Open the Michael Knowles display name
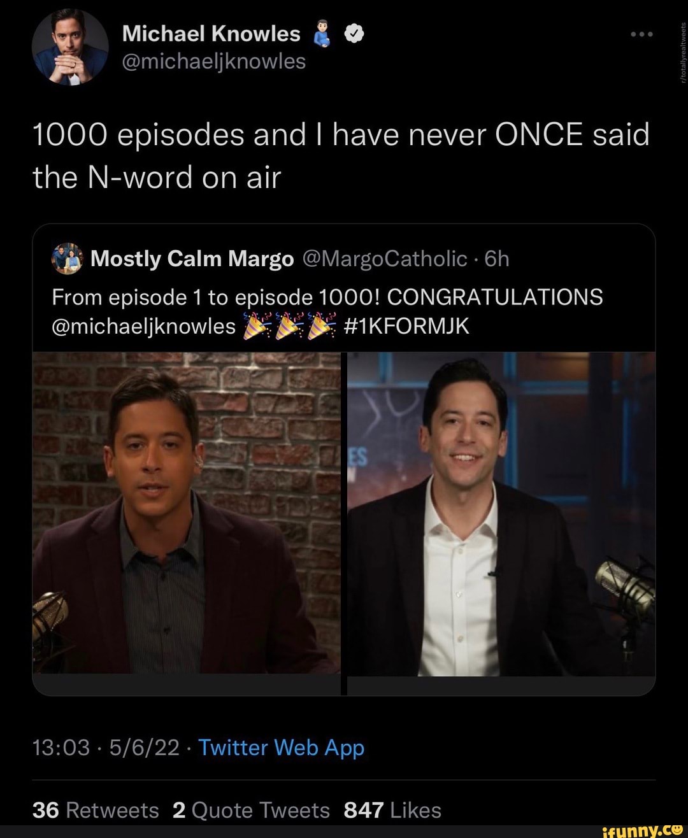The height and width of the screenshot is (838, 688). click(211, 34)
